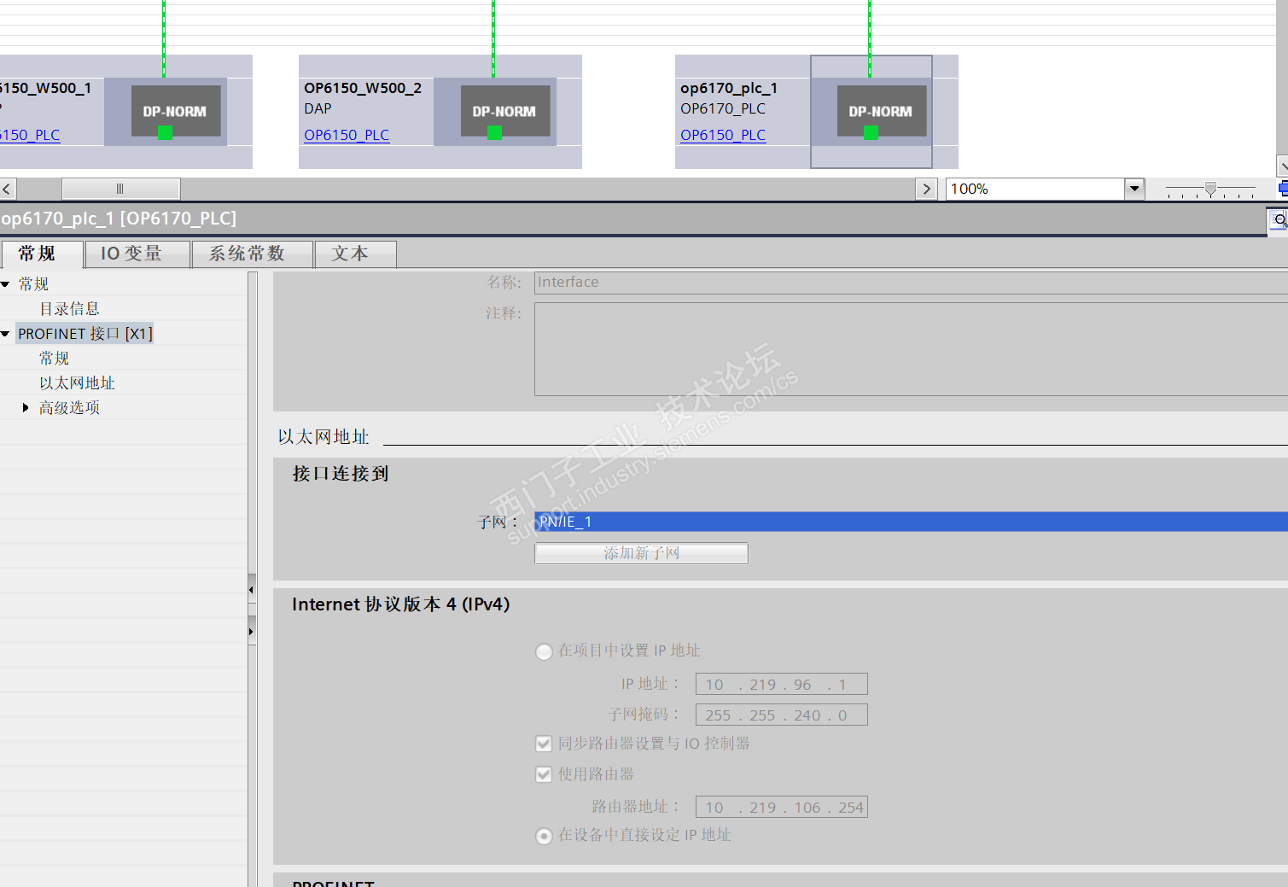
Task: Click the right arrow on the pane splitter
Action: pos(252,632)
